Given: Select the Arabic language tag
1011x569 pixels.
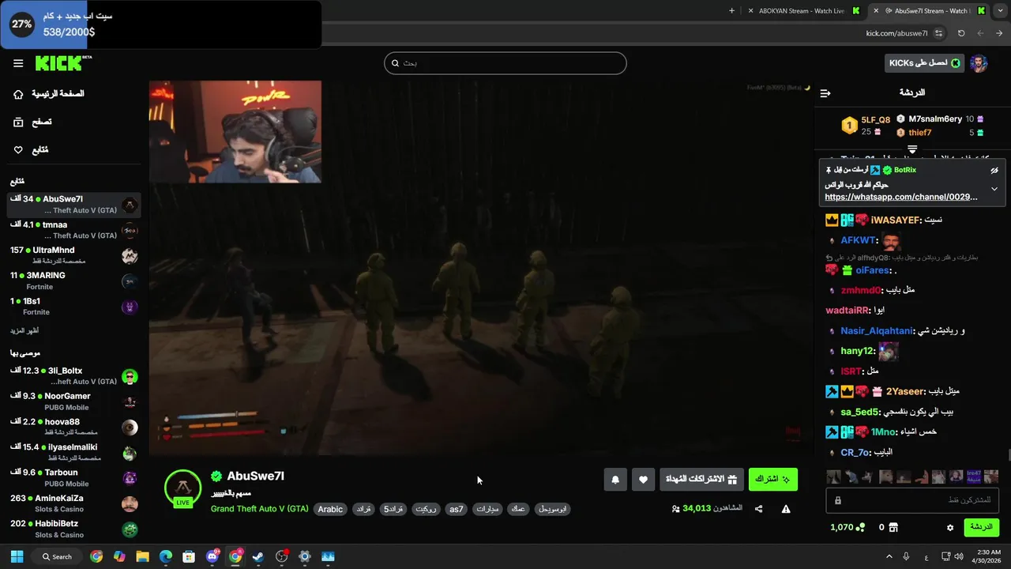Looking at the screenshot, I should 330,509.
